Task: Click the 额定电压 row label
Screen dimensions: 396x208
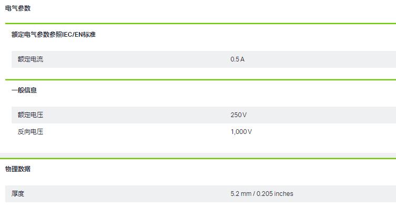Action: point(31,115)
